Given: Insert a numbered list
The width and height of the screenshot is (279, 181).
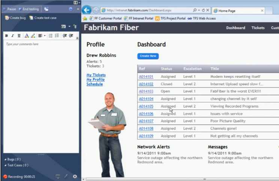Looking at the screenshot, I should [57, 36].
